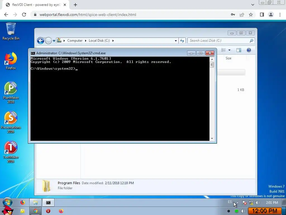Image resolution: width=286 pixels, height=215 pixels.
Task: Expand the address bar history dropdown
Action: (176, 41)
